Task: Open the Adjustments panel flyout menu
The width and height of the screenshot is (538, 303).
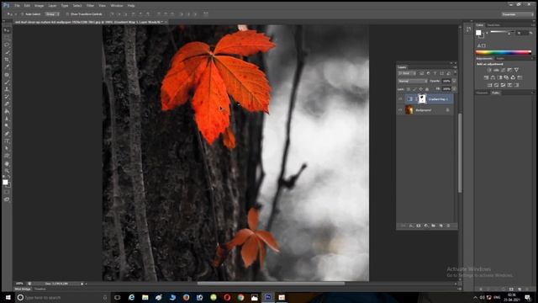Action: click(532, 59)
